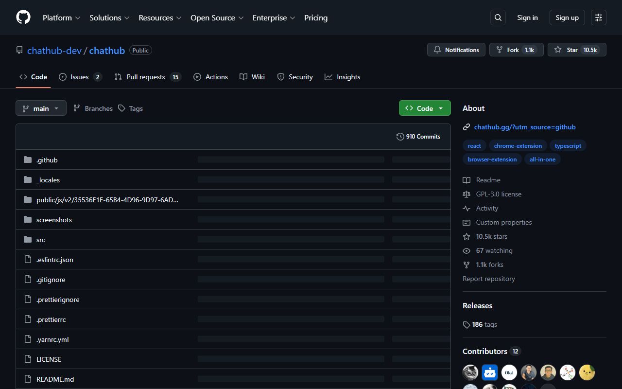Click the GPL-3.0 license scales icon
Viewport: 622px width, 389px height.
click(x=466, y=194)
